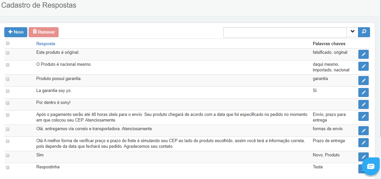Check the box for 'Este produto é original.'
This screenshot has height=179, width=381.
coord(8,52)
